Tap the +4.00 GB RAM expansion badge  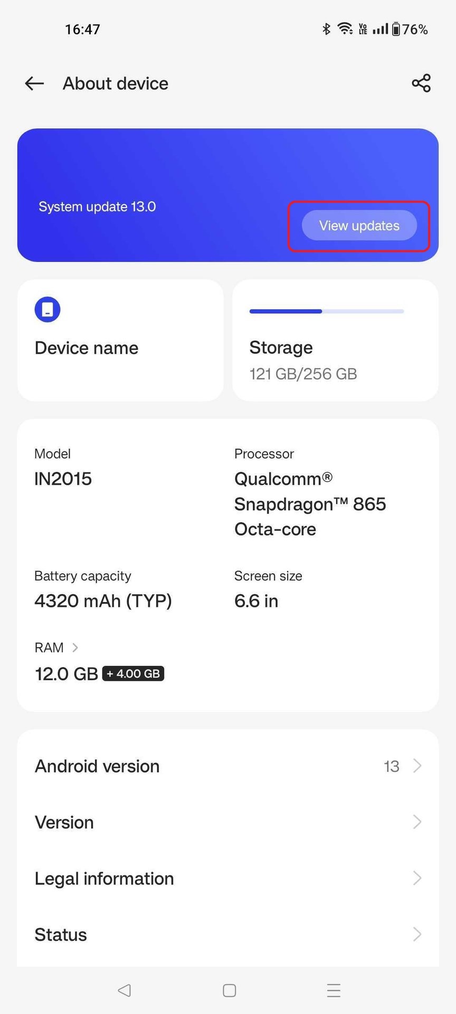point(133,674)
